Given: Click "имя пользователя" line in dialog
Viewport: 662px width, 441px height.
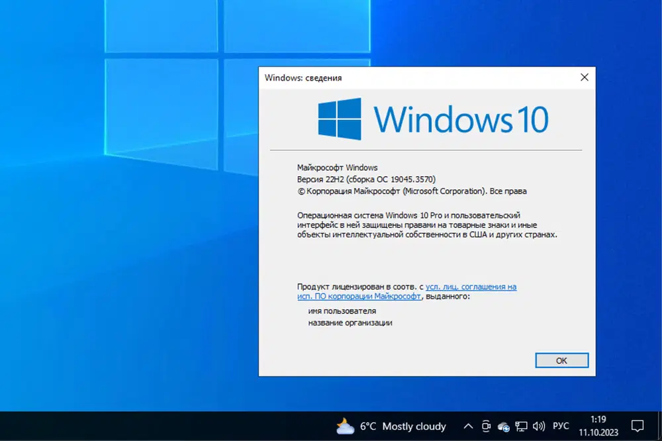Looking at the screenshot, I should [342, 310].
